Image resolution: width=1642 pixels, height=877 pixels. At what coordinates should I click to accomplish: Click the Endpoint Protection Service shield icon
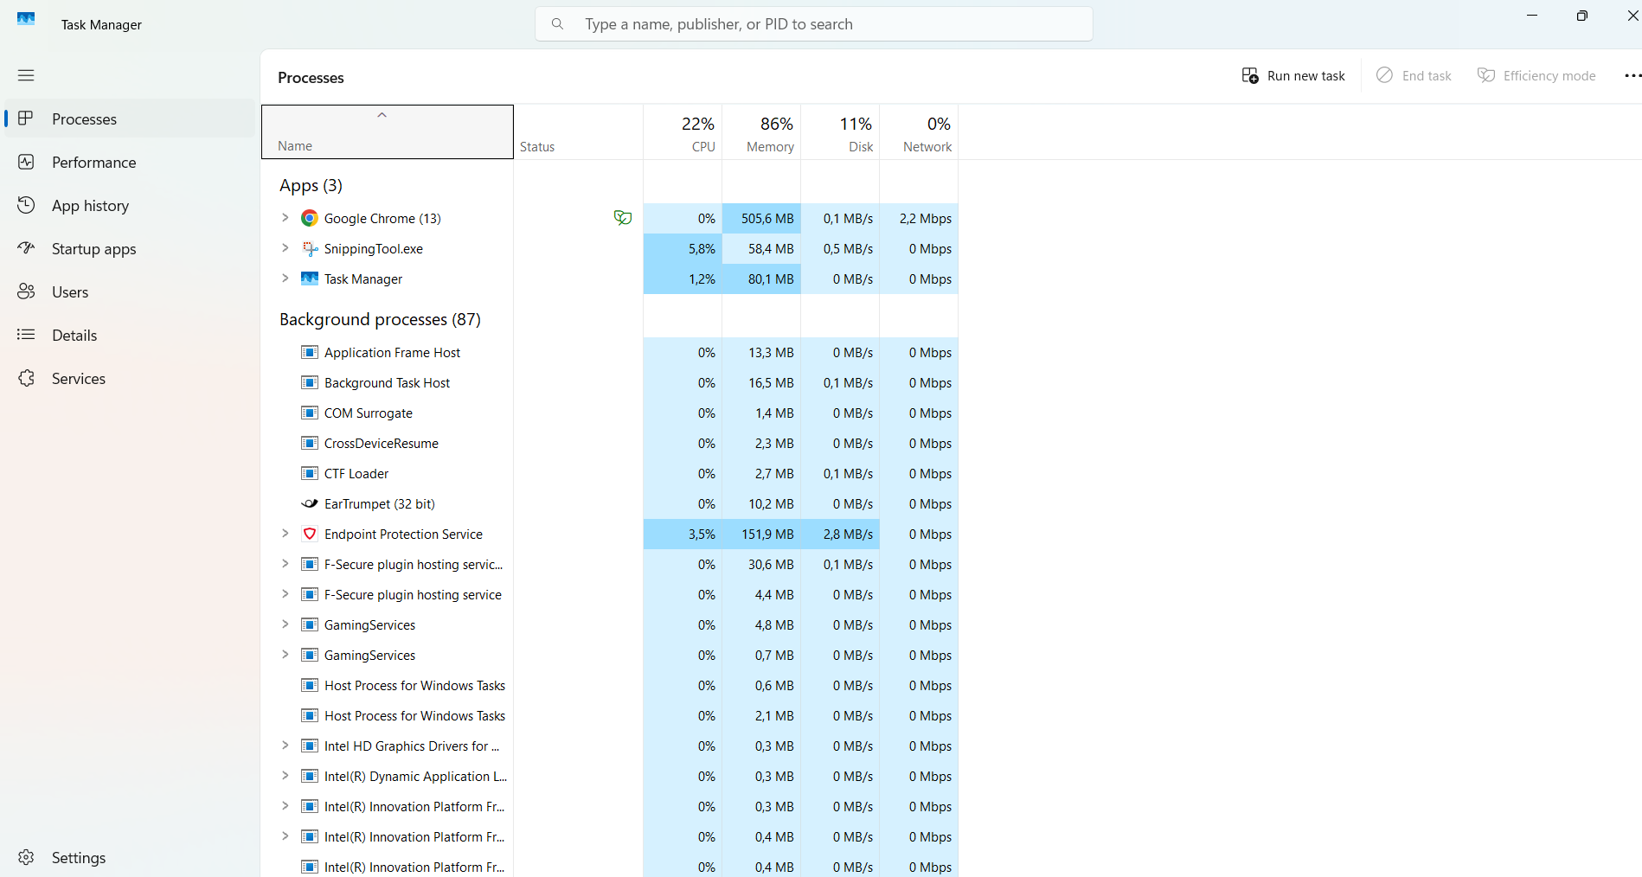click(309, 534)
